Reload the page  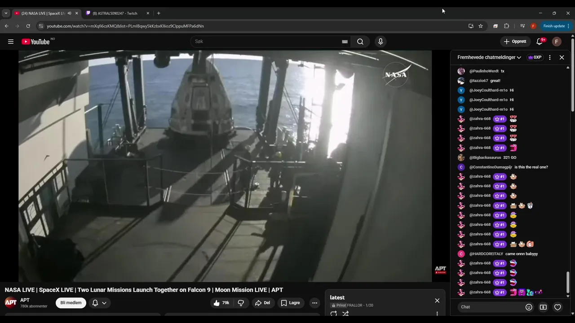28,26
